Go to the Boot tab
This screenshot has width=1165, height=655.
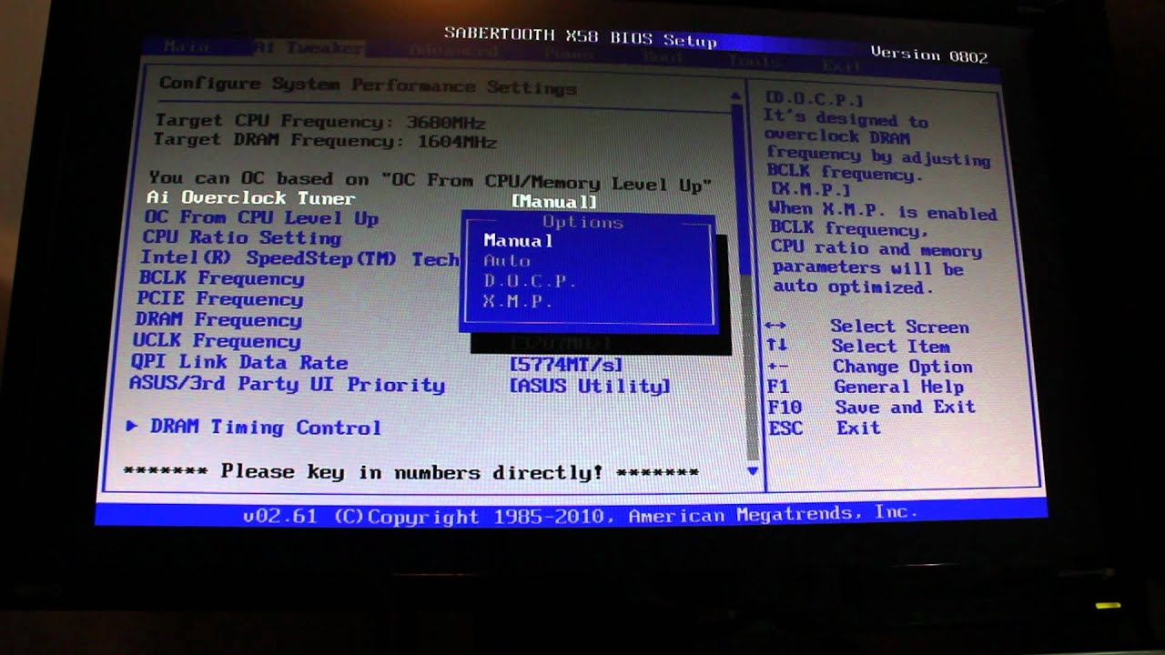point(662,58)
